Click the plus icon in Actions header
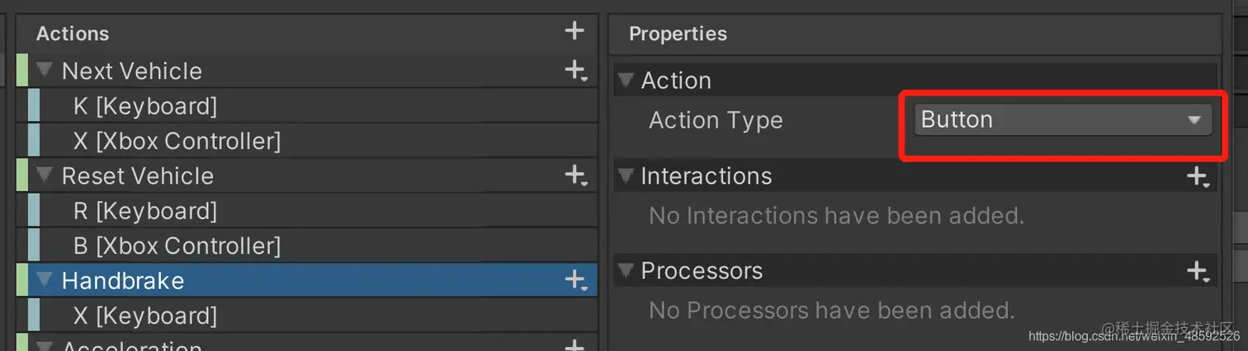1248x351 pixels. click(574, 31)
